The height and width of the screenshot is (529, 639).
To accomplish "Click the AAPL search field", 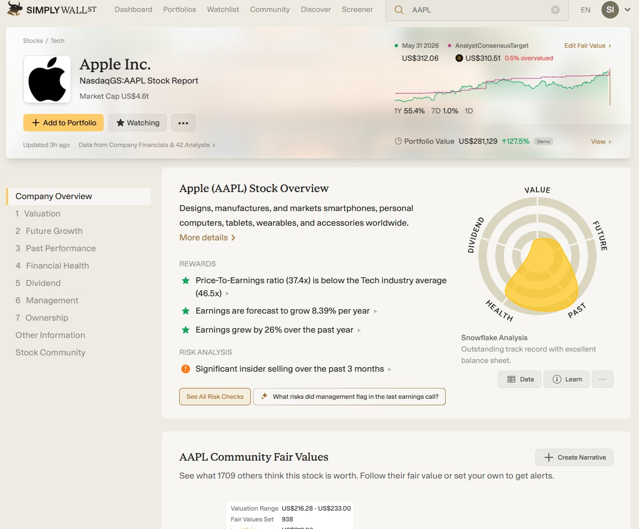I will [477, 10].
